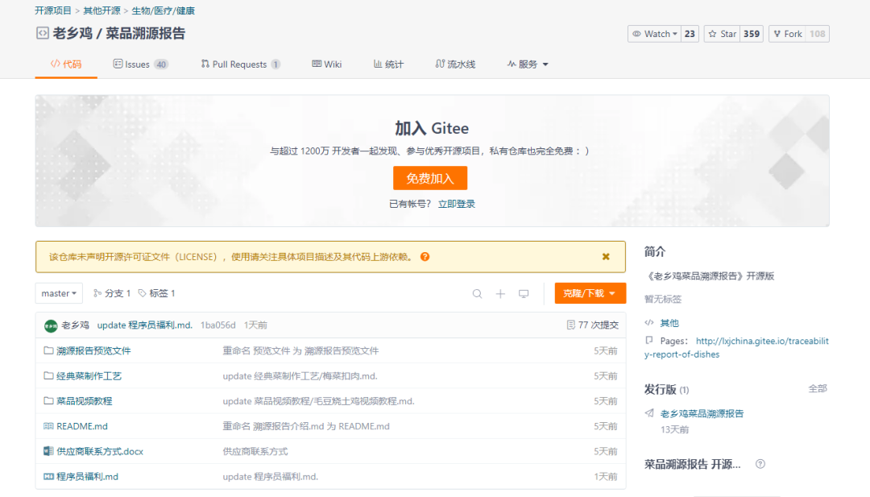Viewport: 870px width, 497px height.
Task: Click 老乡鸡 avatar in commit row
Action: pos(51,325)
